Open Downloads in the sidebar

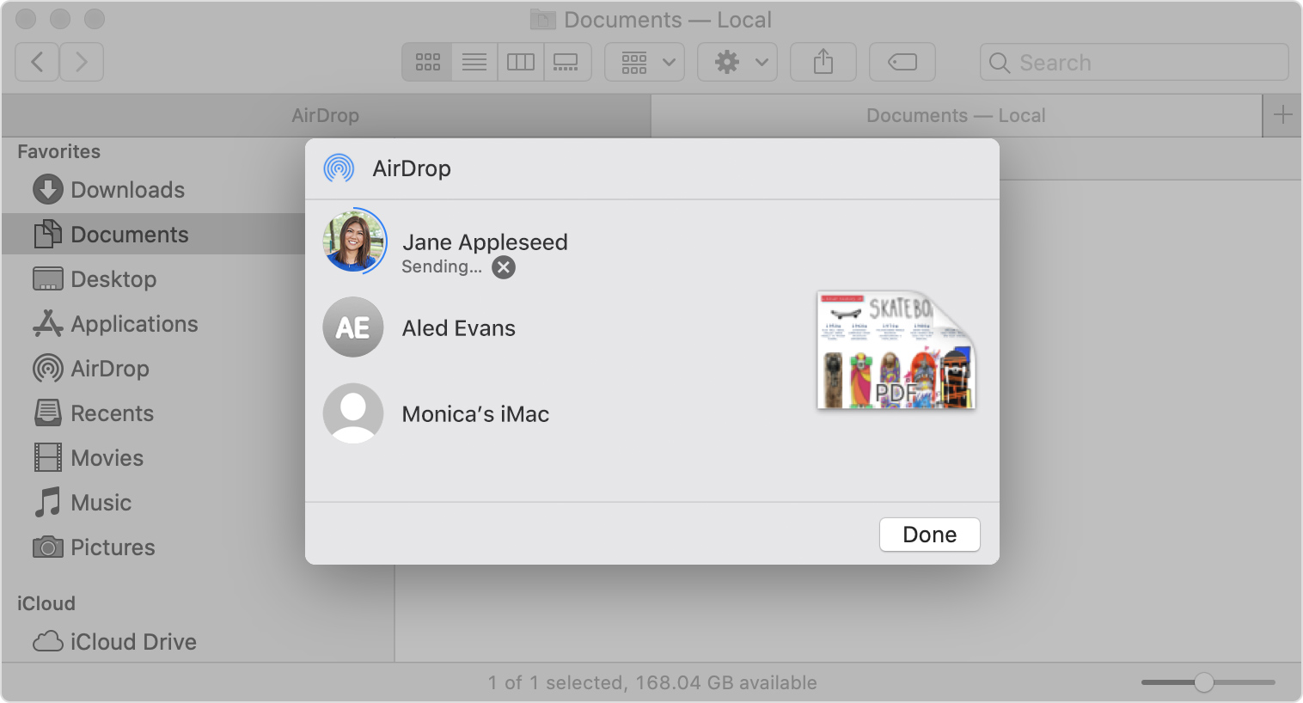click(x=127, y=190)
